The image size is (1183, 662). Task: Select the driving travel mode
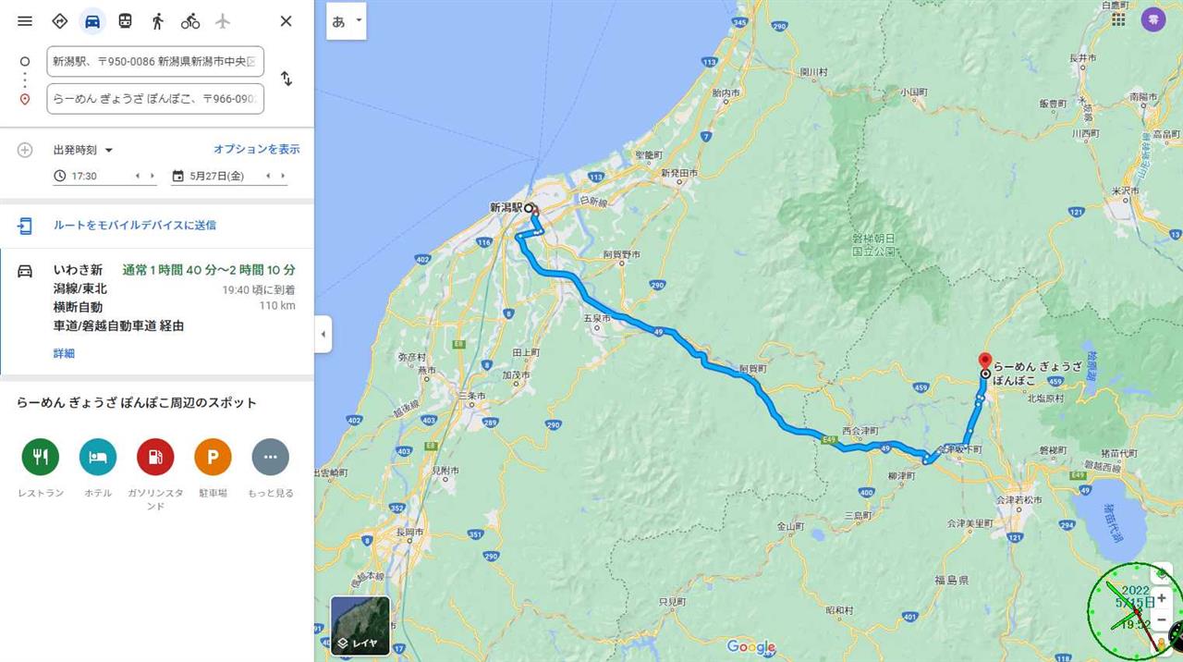91,20
